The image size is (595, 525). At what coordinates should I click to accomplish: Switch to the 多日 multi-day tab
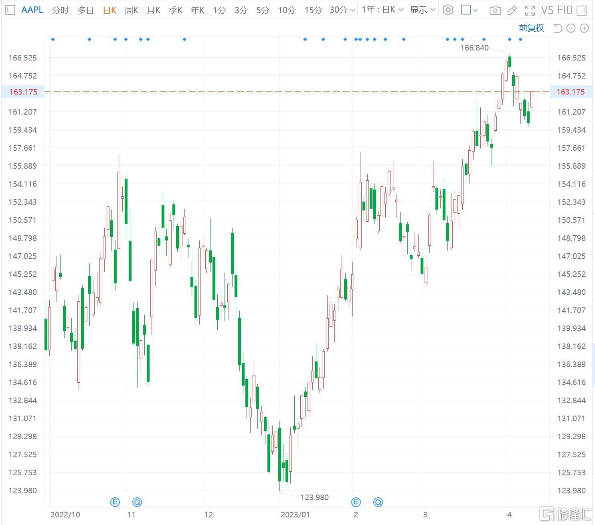coord(85,10)
